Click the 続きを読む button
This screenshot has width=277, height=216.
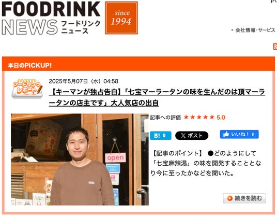pos(244,198)
